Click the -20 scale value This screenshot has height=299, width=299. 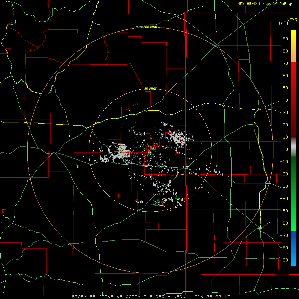284,174
